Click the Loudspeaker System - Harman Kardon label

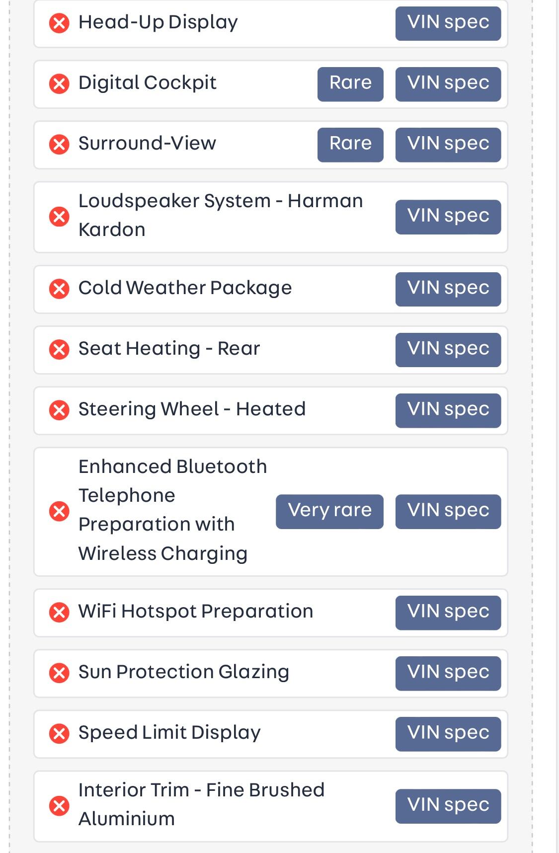220,215
